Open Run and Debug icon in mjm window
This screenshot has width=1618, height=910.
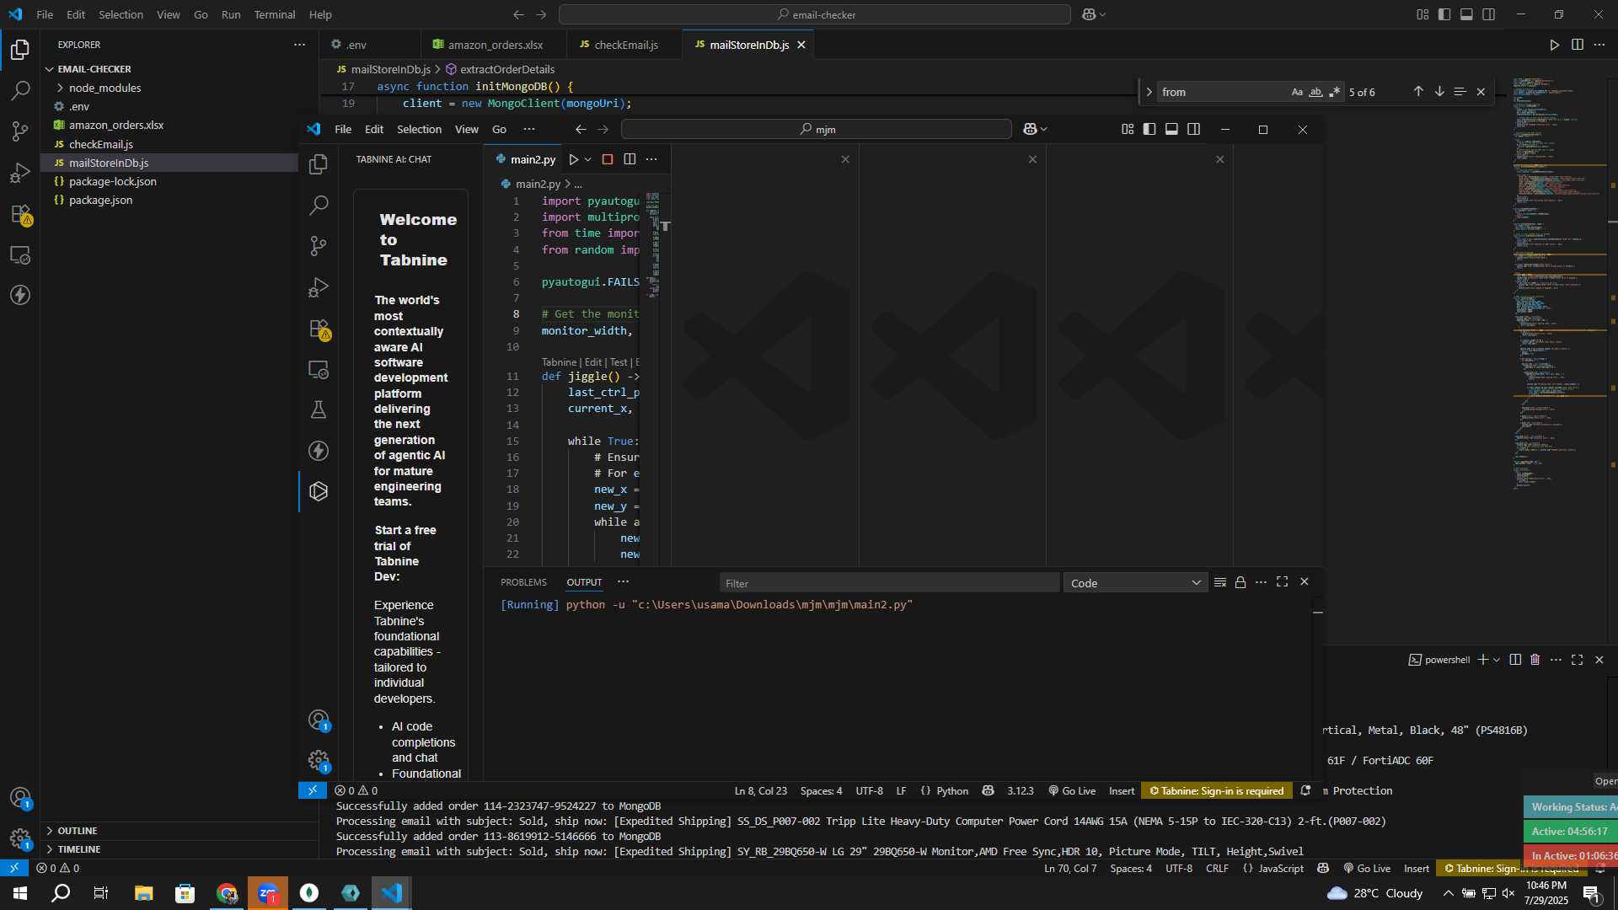(x=319, y=287)
